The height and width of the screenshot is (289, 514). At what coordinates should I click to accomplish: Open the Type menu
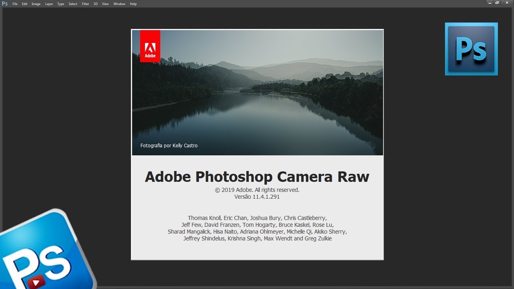coord(61,4)
